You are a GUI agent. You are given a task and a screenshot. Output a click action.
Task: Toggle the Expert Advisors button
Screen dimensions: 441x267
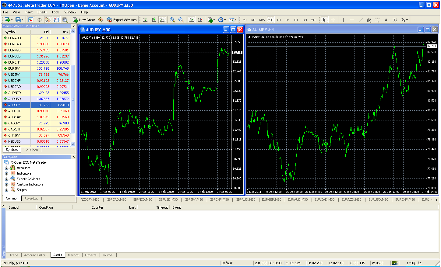(x=122, y=20)
